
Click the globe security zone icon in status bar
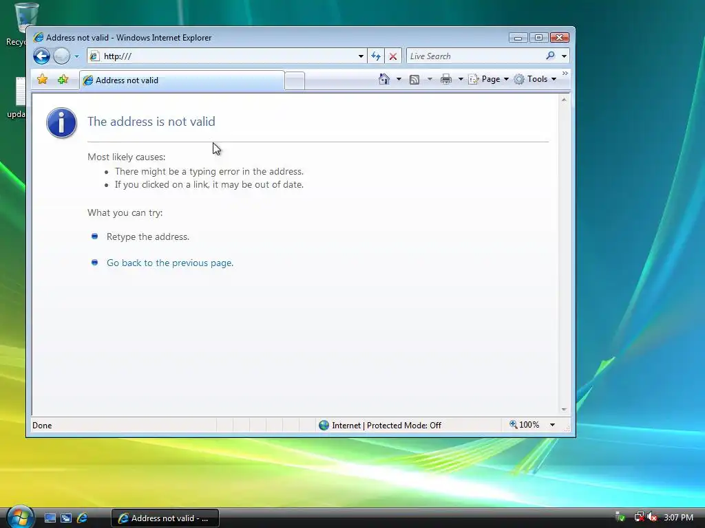point(324,425)
